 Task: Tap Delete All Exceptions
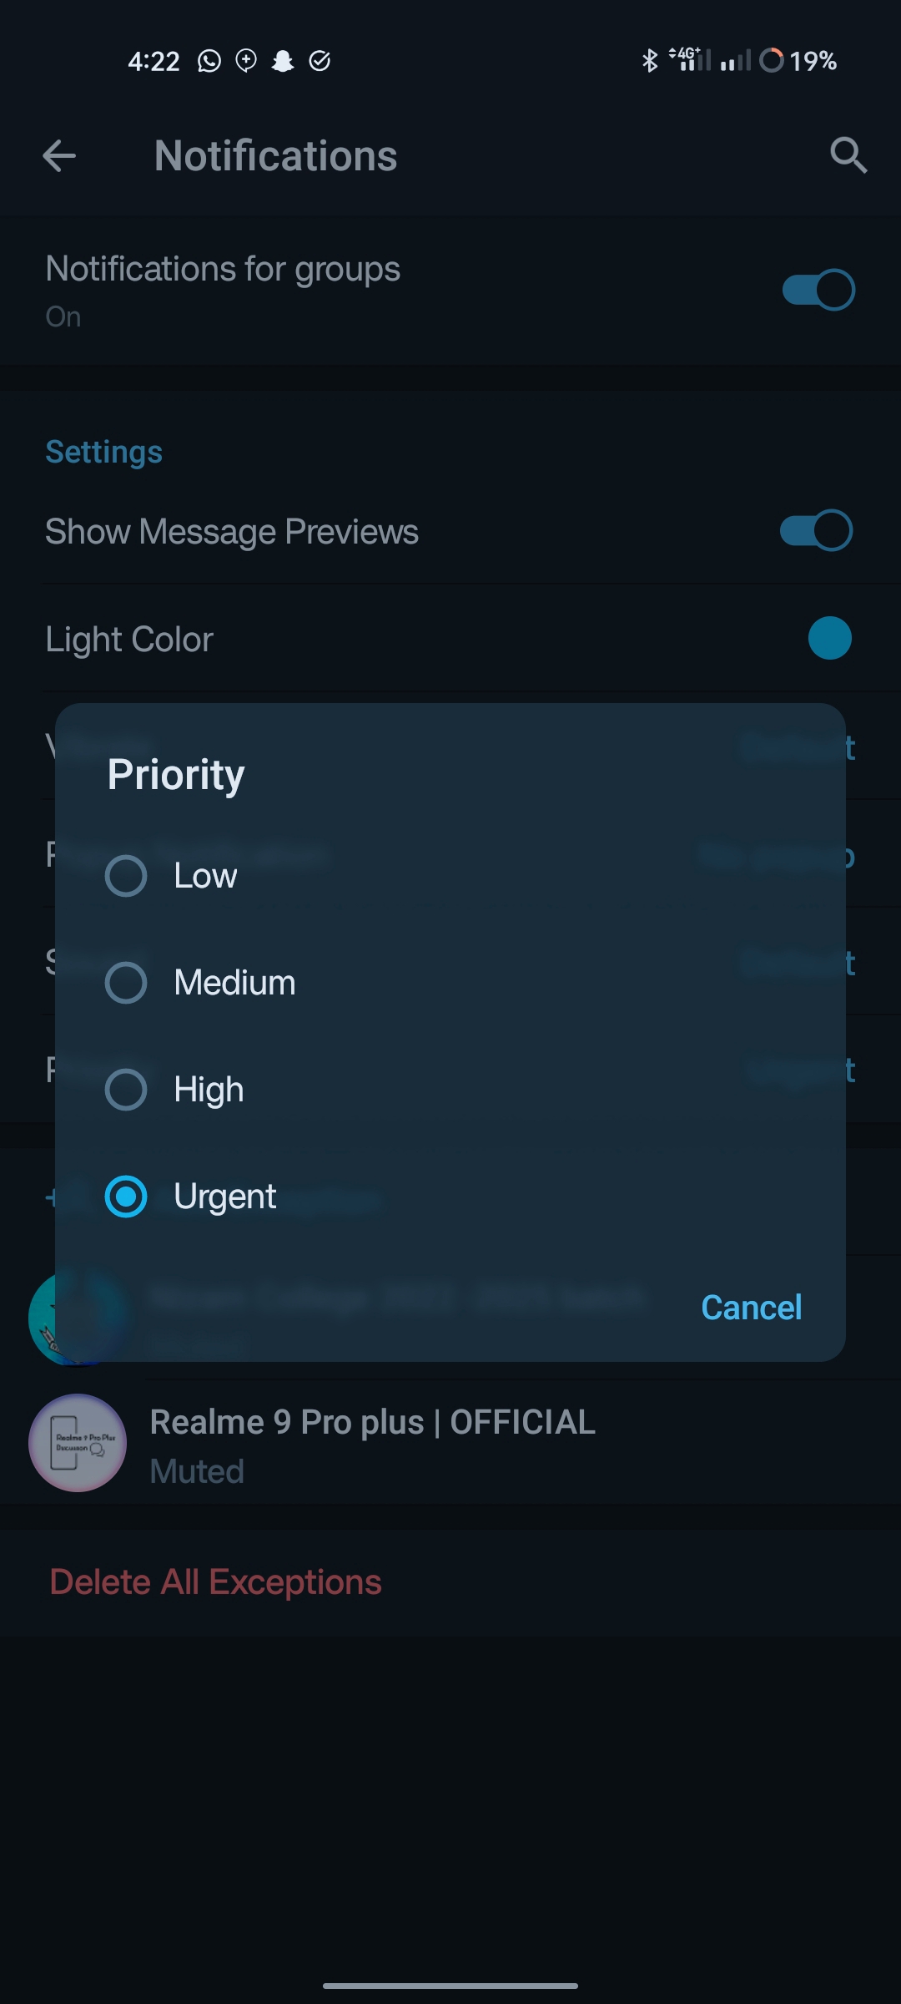tap(215, 1581)
